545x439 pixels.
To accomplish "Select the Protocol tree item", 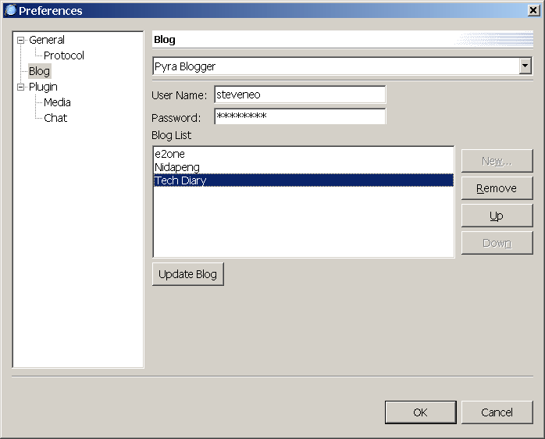I will pyautogui.click(x=64, y=55).
